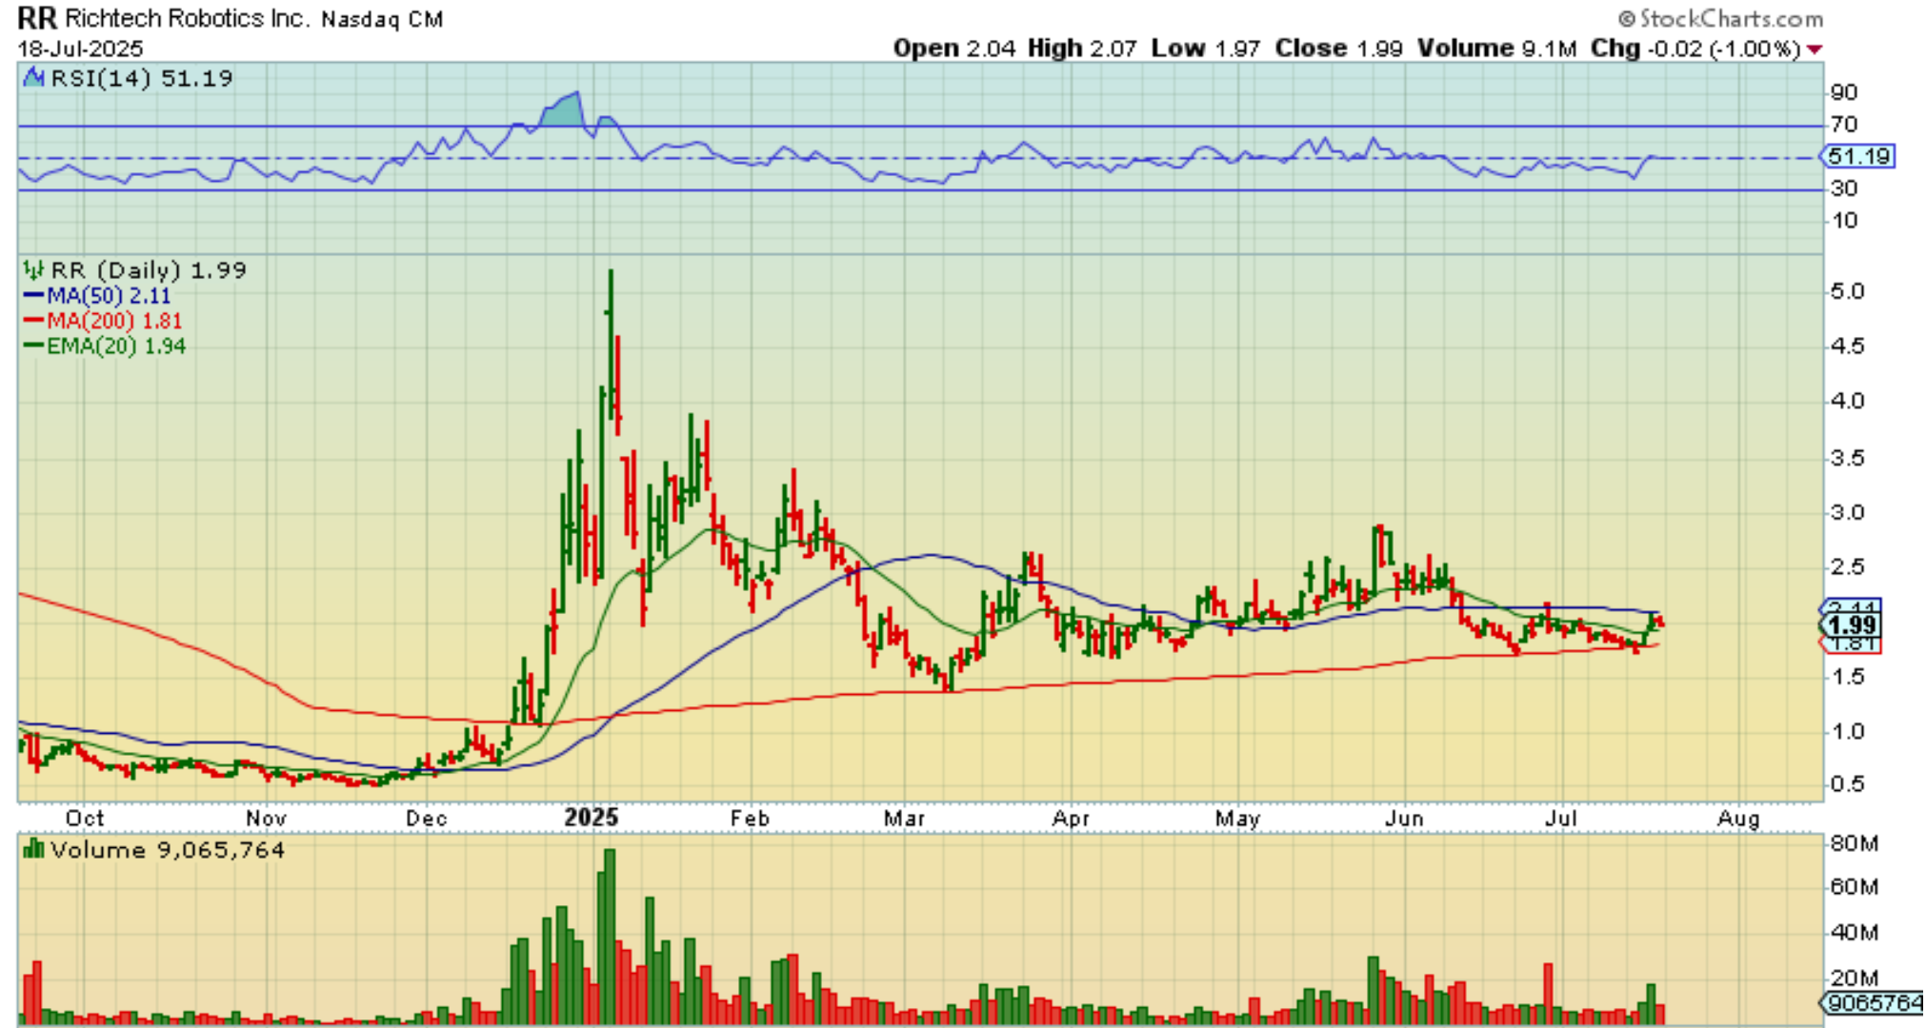Click the 5.0 price axis label

1847,291
